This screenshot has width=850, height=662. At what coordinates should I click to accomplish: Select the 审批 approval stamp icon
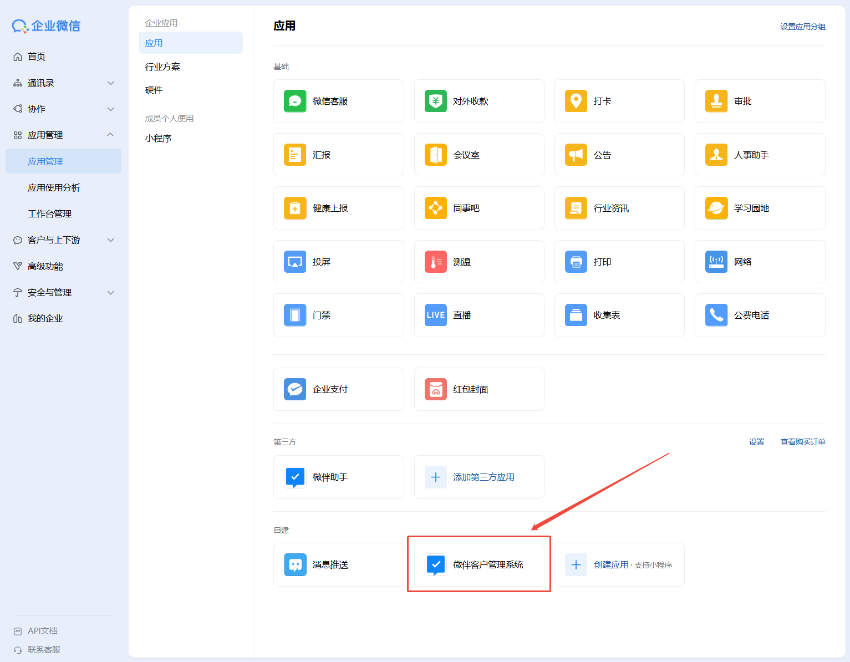716,101
